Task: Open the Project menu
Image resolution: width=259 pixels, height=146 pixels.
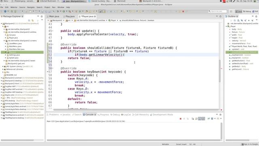Action: [x=47, y=7]
